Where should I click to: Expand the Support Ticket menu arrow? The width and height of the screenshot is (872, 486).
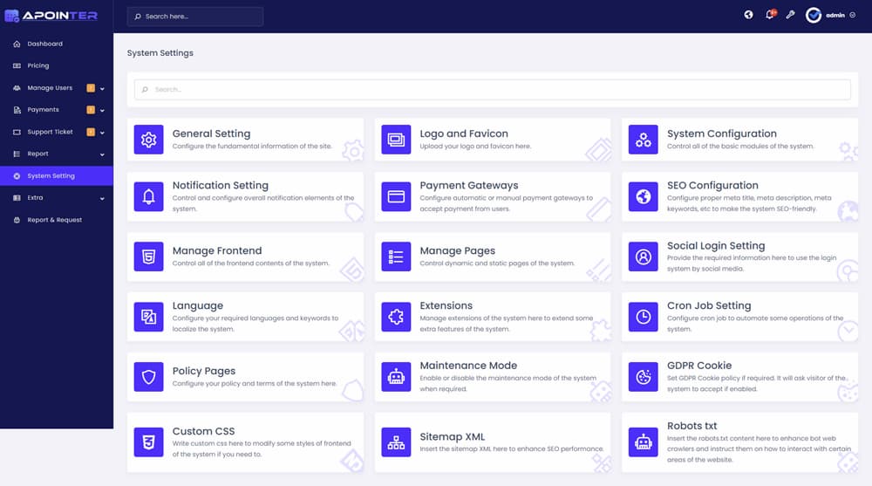tap(102, 133)
